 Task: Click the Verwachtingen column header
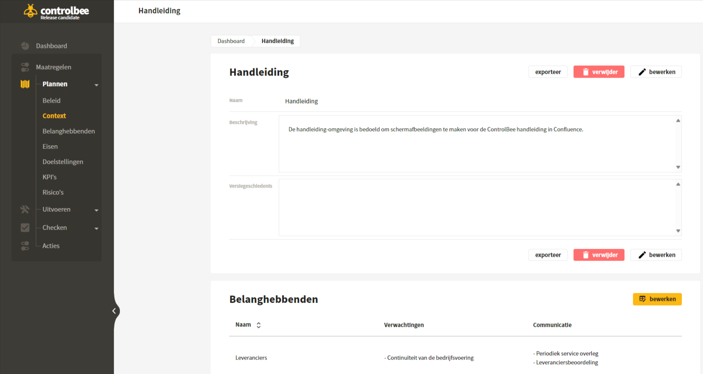[404, 325]
